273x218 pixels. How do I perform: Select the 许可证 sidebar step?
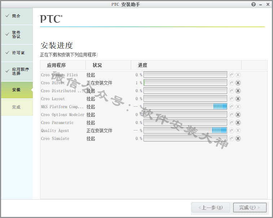[17, 53]
